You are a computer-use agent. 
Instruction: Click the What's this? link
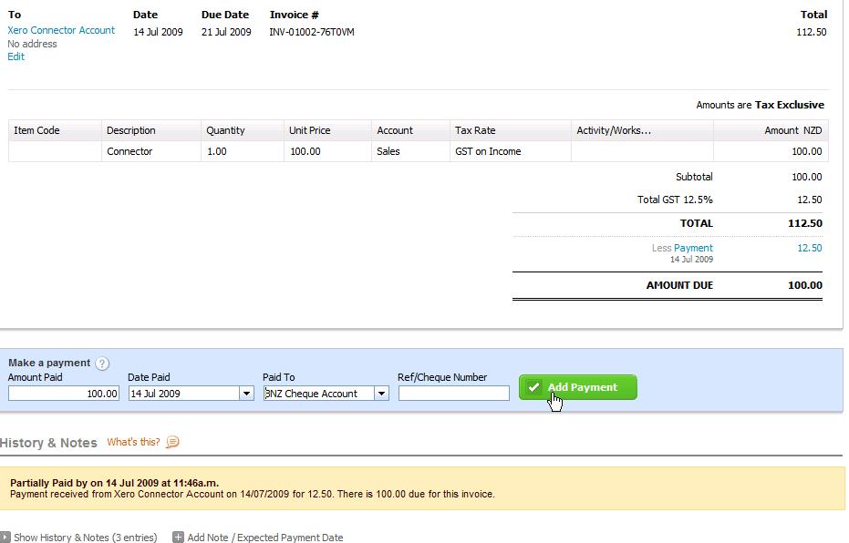click(x=133, y=442)
